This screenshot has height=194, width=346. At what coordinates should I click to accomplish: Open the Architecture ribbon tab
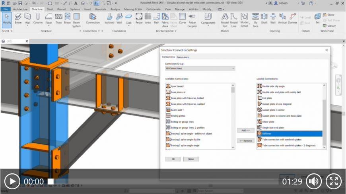(20, 9)
